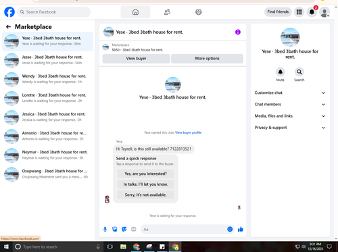Click the $950 Marketplace listing thumbnail
Screen dimensions: 338x252
pyautogui.click(x=105, y=47)
